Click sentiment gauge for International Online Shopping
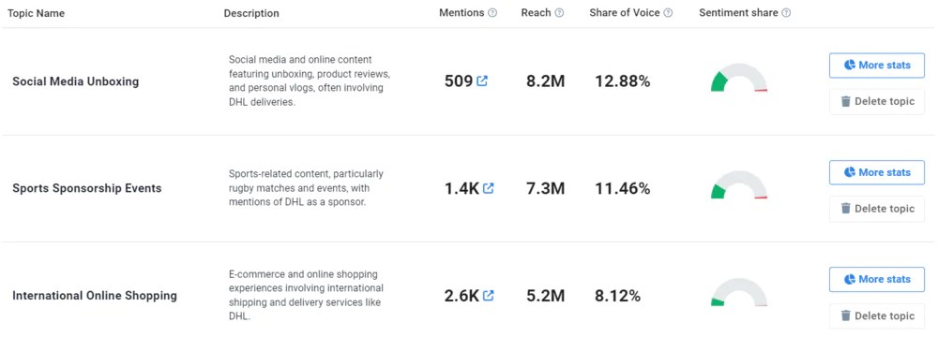Viewport: 938px width, 337px height. 739,291
